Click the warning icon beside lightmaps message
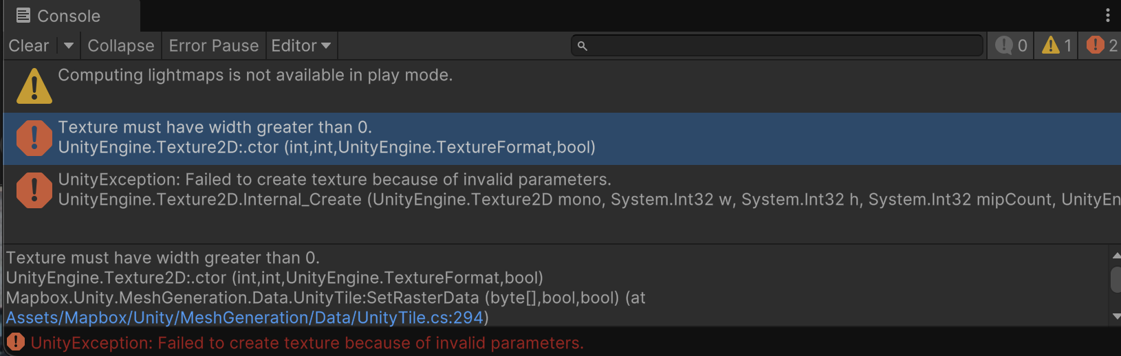 pyautogui.click(x=34, y=86)
